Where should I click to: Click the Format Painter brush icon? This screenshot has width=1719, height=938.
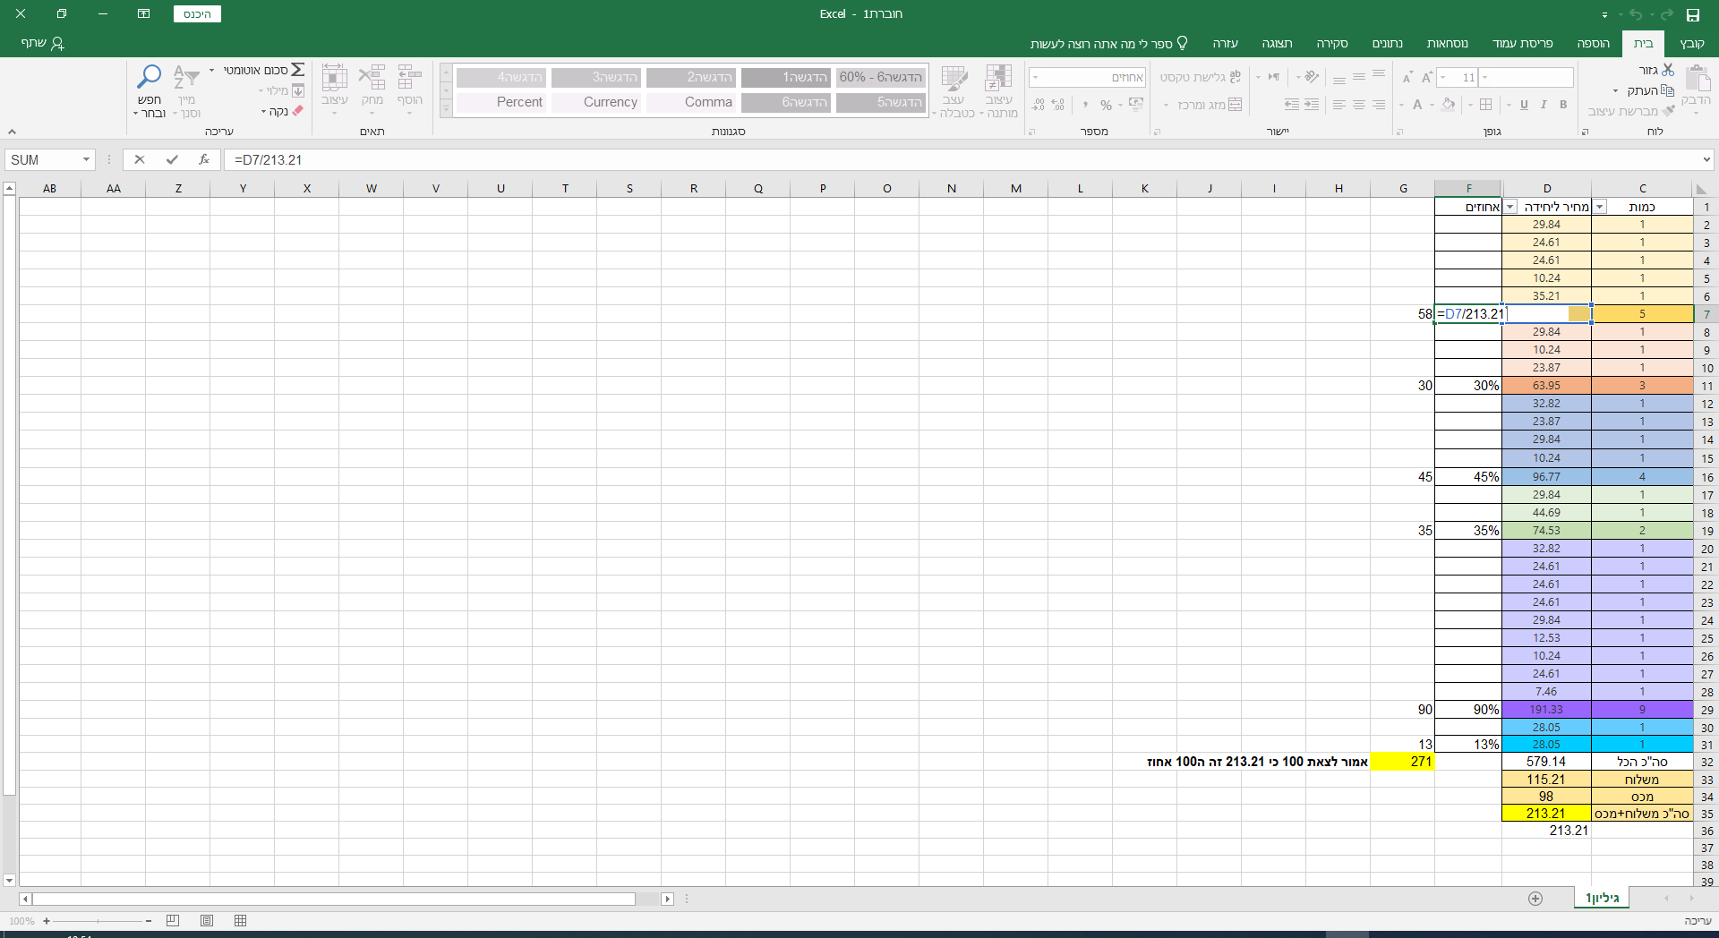click(1669, 111)
